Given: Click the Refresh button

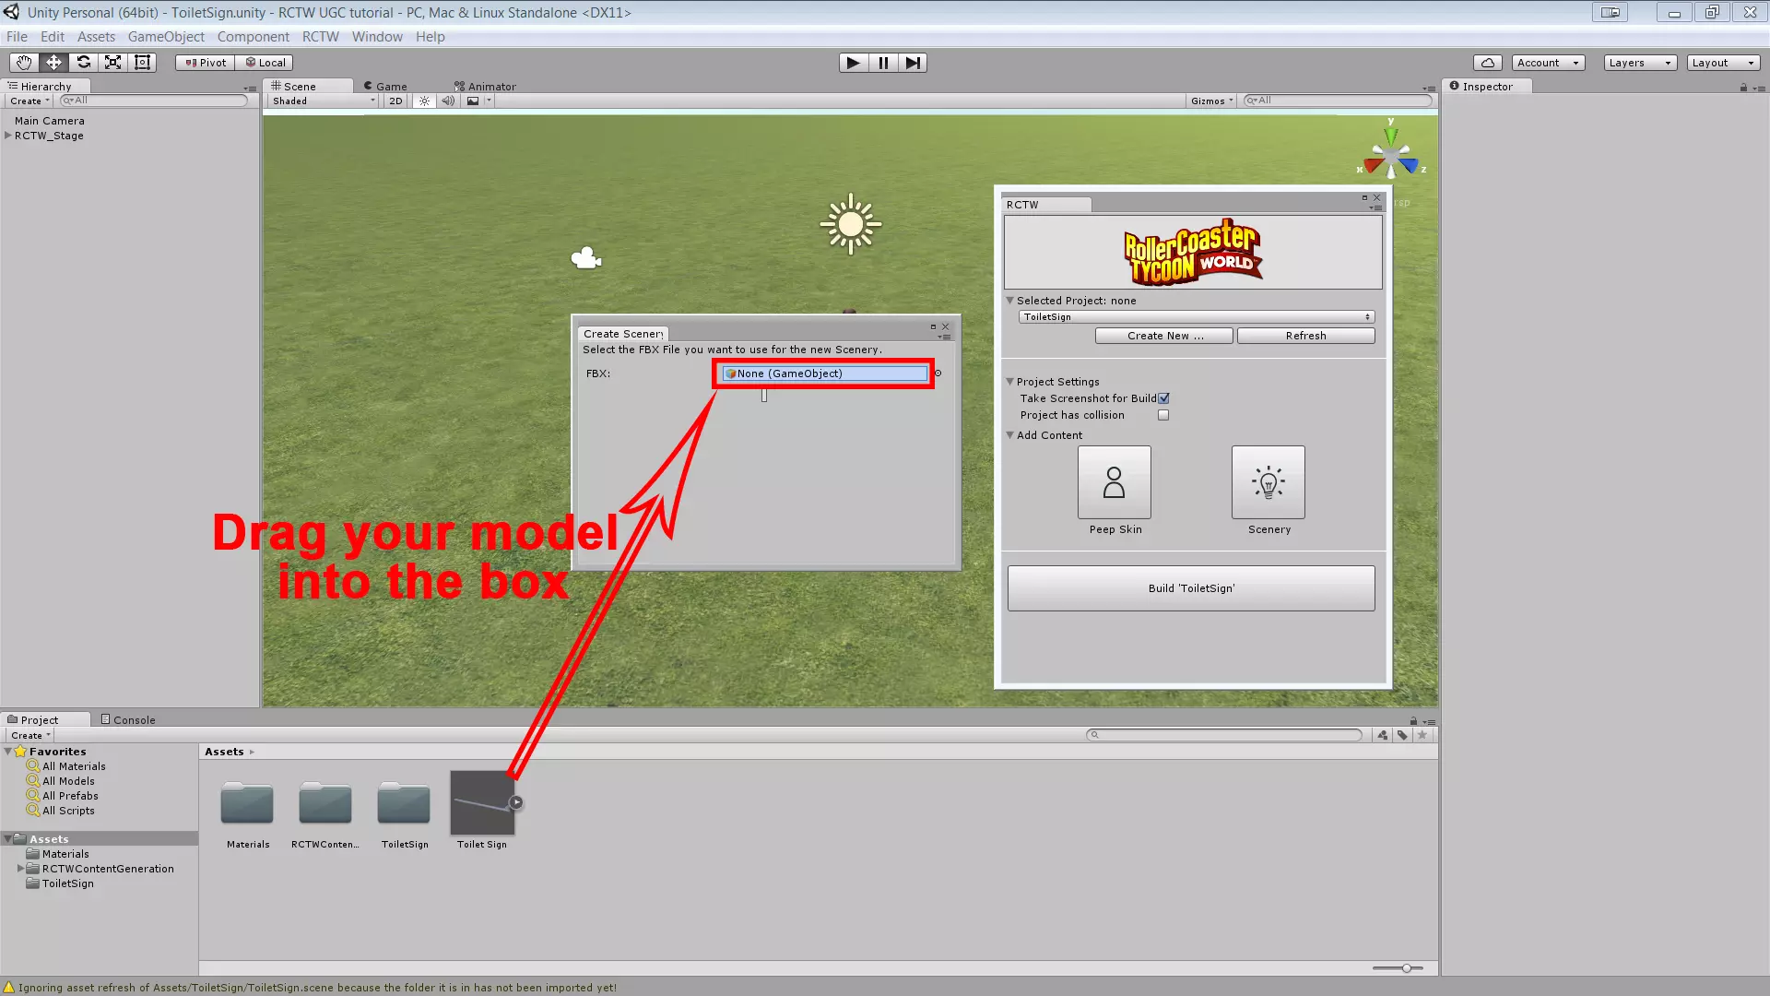Looking at the screenshot, I should click(x=1305, y=336).
